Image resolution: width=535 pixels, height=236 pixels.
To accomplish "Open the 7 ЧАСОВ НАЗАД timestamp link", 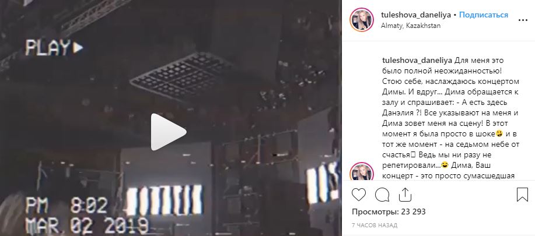I will pos(375,226).
